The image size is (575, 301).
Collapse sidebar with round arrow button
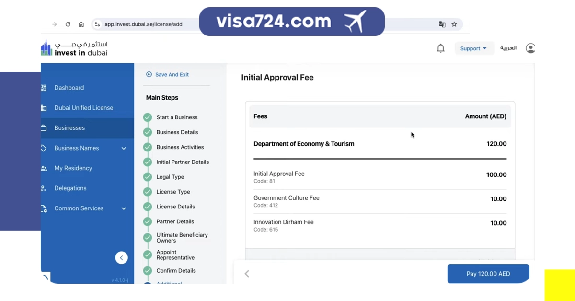(x=121, y=258)
